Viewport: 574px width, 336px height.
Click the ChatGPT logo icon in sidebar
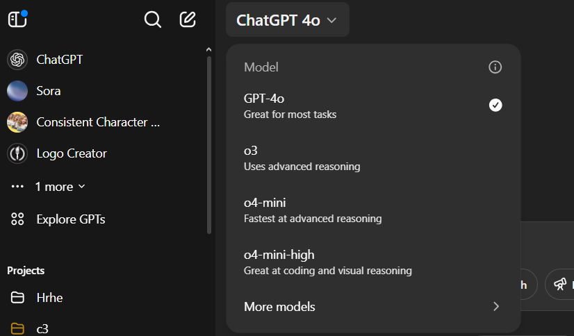click(x=17, y=60)
